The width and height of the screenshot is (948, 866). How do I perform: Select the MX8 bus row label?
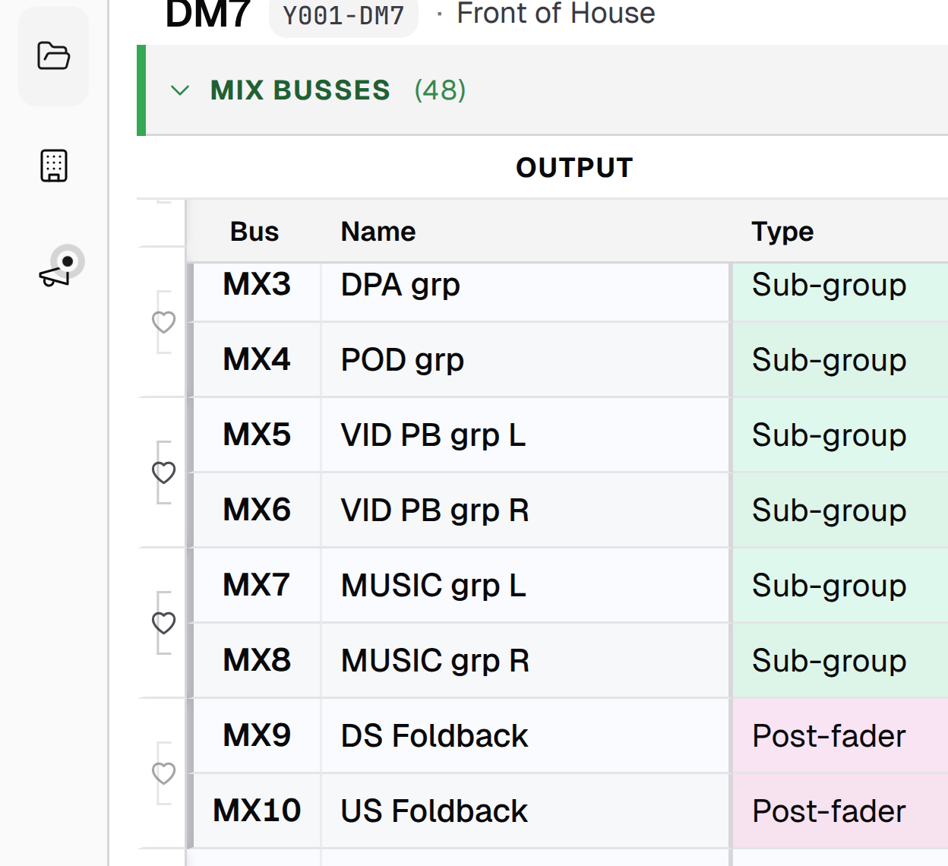pos(257,660)
